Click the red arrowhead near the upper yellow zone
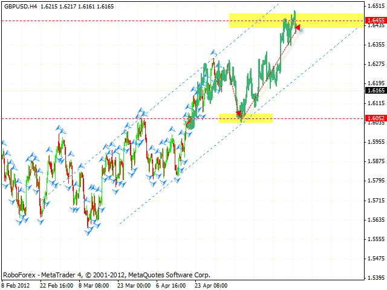 pyautogui.click(x=297, y=27)
